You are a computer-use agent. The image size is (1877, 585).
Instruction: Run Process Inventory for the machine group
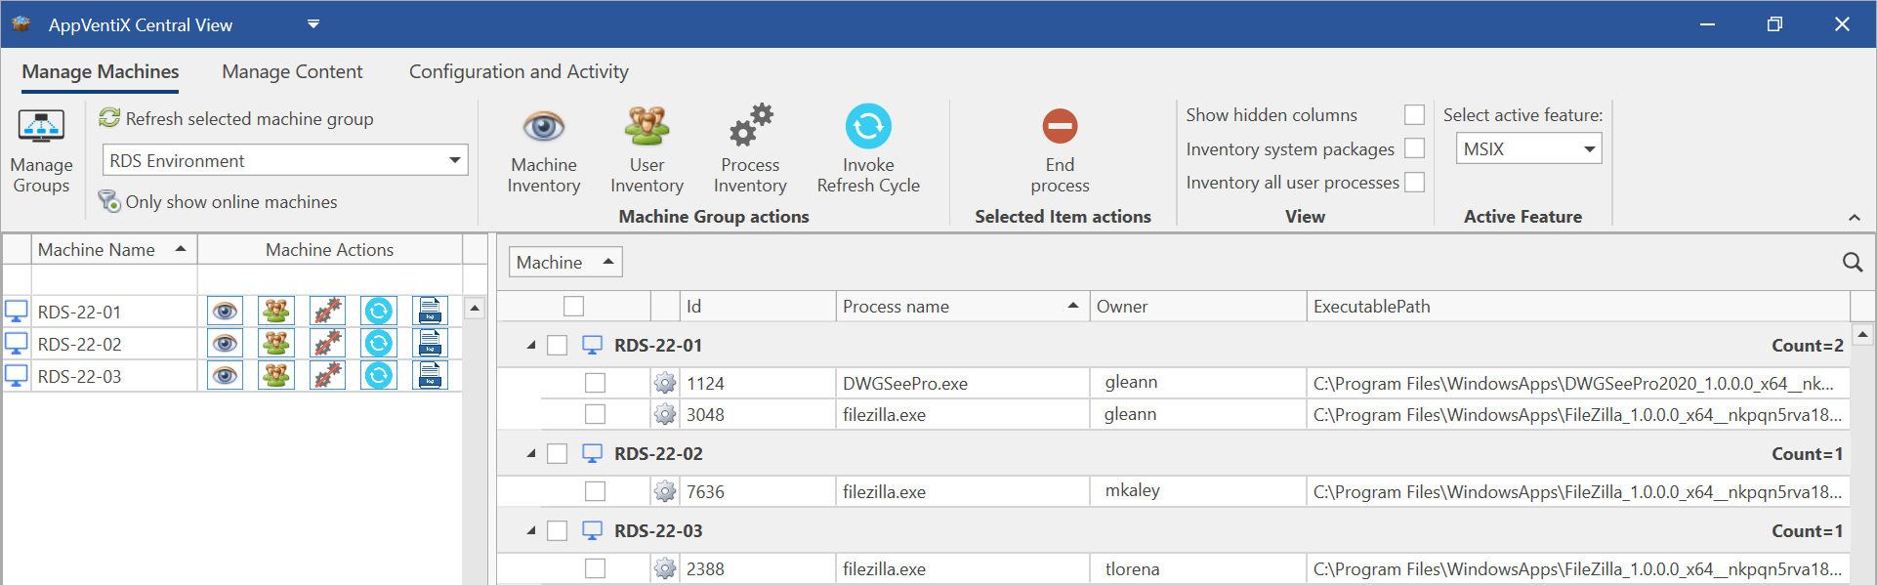pyautogui.click(x=750, y=148)
